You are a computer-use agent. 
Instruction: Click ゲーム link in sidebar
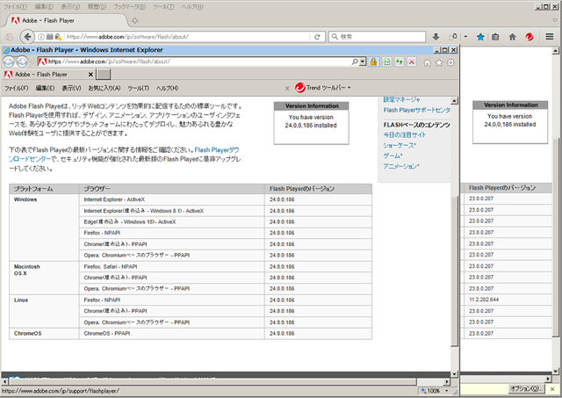pyautogui.click(x=393, y=156)
